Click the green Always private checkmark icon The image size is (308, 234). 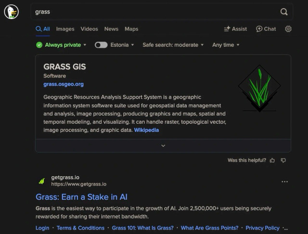39,45
